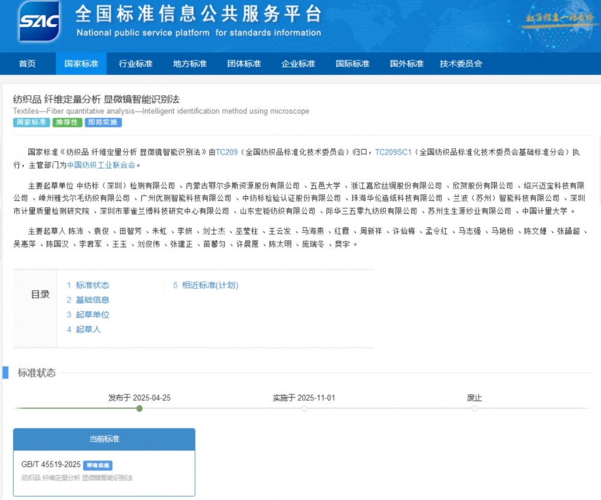Click the drafting unit 五邑大学
Viewport: 601px width, 500px height.
325,186
